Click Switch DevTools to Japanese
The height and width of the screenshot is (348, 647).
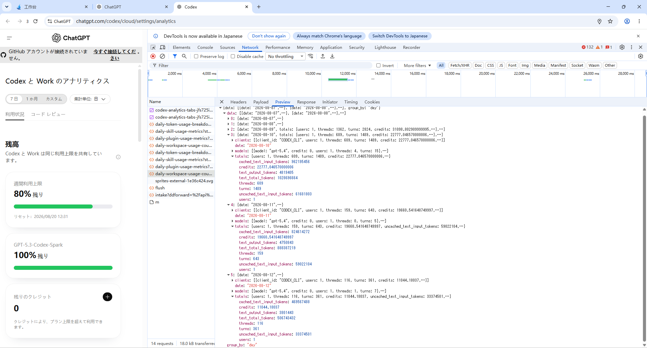click(x=400, y=36)
